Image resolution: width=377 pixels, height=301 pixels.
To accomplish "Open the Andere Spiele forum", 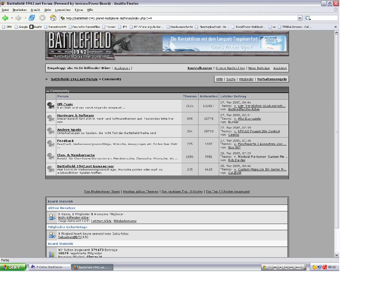I will pyautogui.click(x=69, y=130).
